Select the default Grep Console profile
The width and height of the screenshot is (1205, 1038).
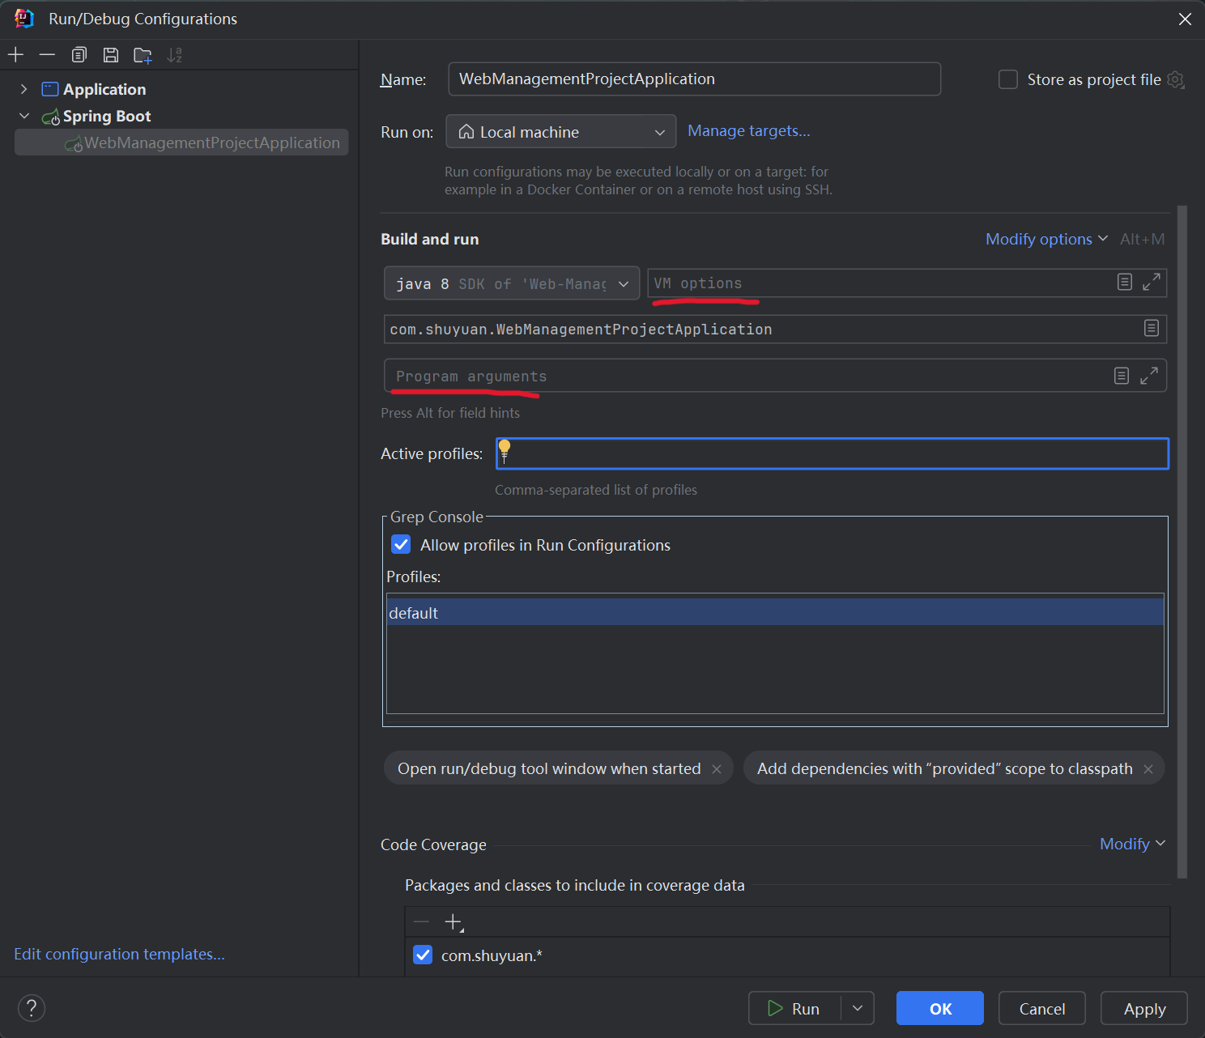[x=775, y=612]
